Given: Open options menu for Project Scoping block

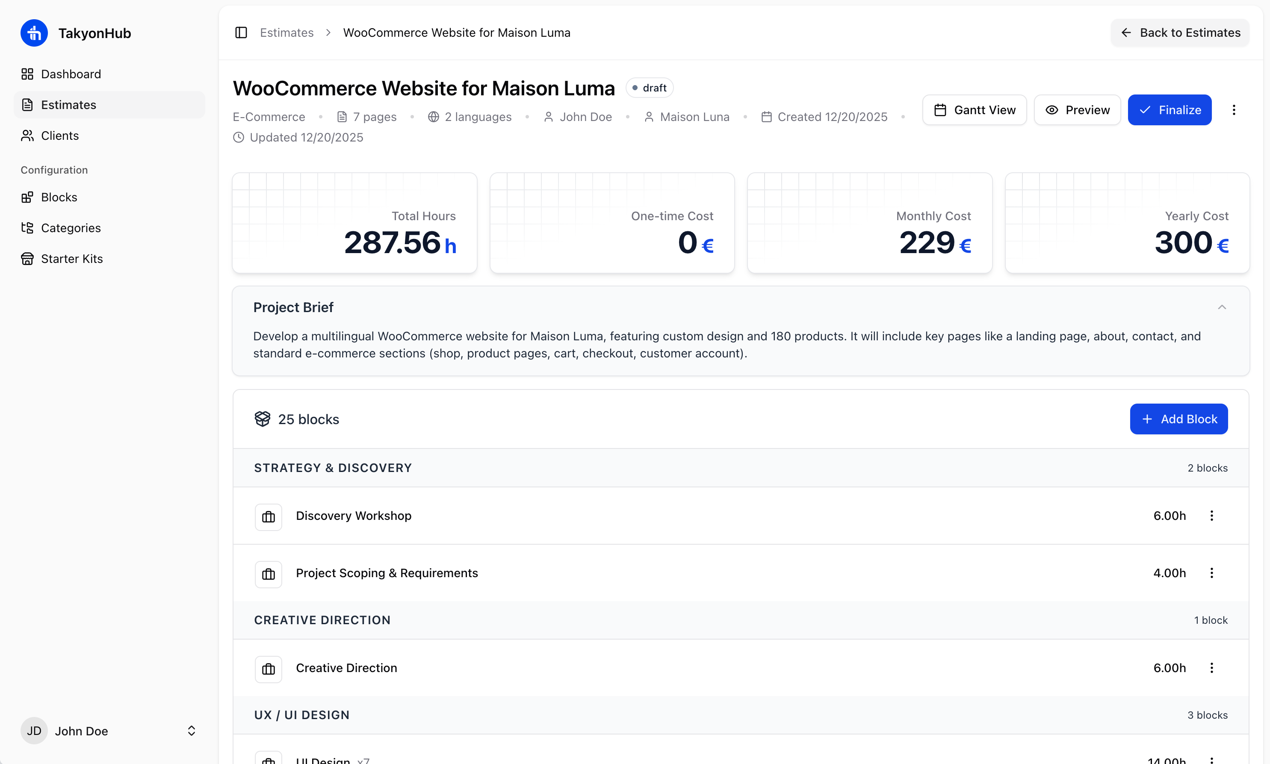Looking at the screenshot, I should [1212, 572].
